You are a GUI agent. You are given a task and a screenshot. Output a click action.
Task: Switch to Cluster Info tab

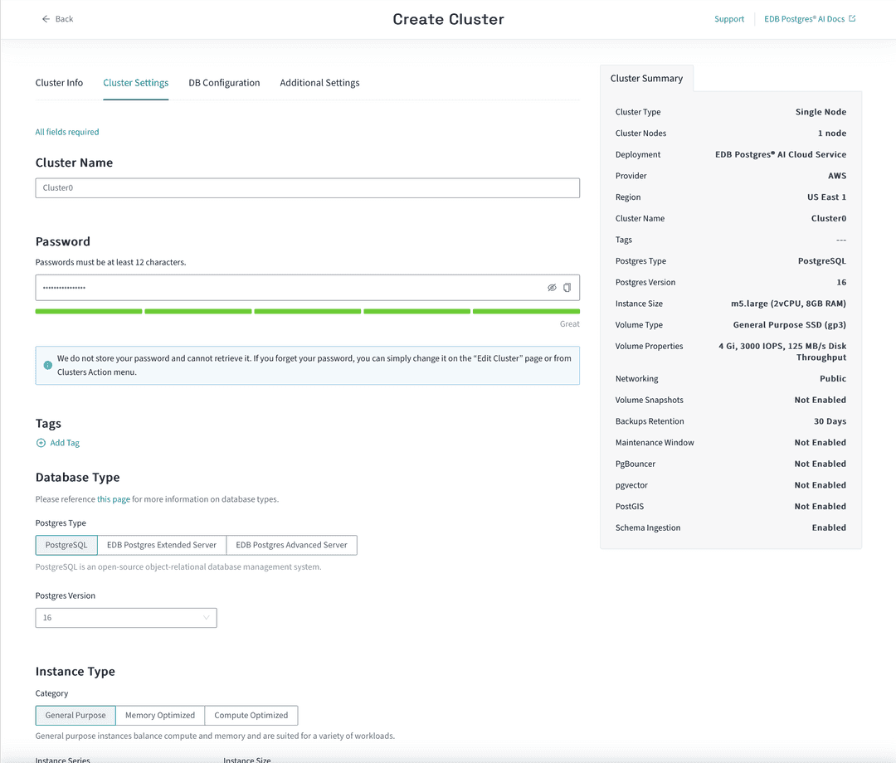(x=59, y=83)
